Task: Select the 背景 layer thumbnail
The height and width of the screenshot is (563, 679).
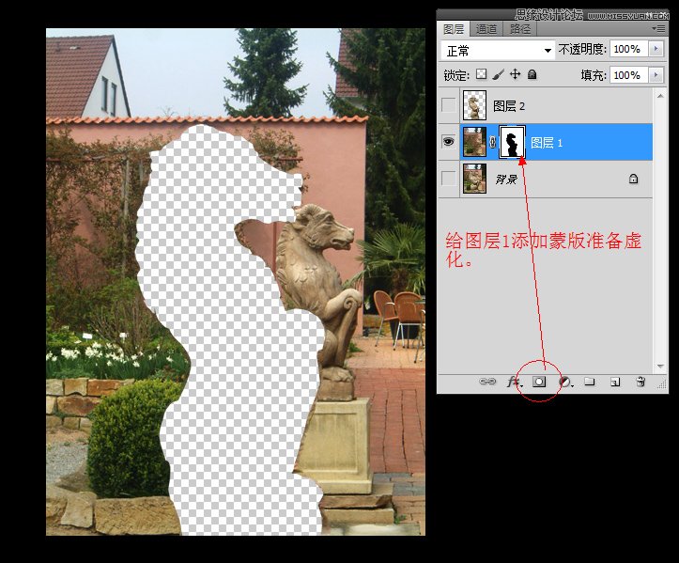Action: 474,179
